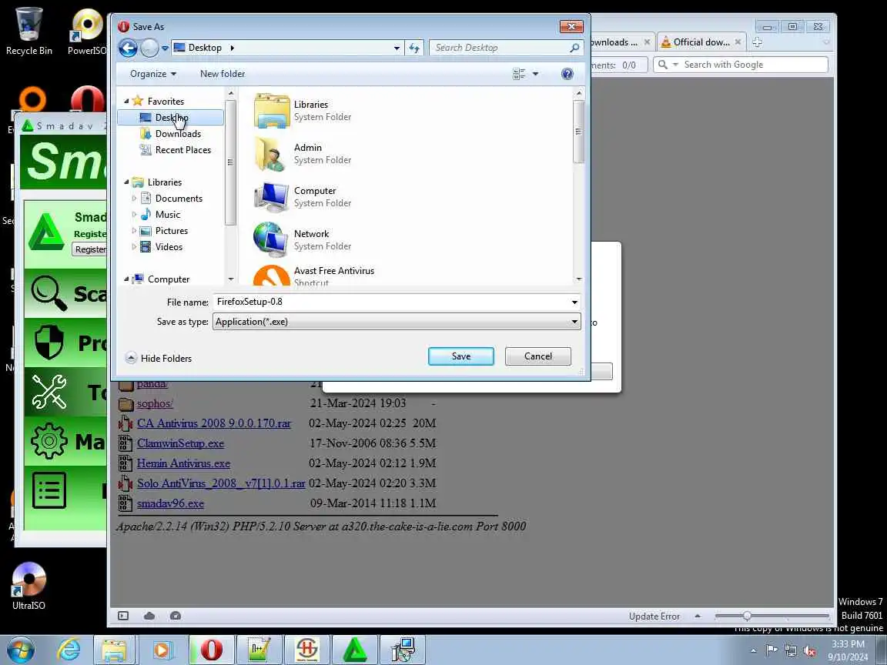Collapse the Favorites tree group
The image size is (887, 665).
tap(126, 102)
